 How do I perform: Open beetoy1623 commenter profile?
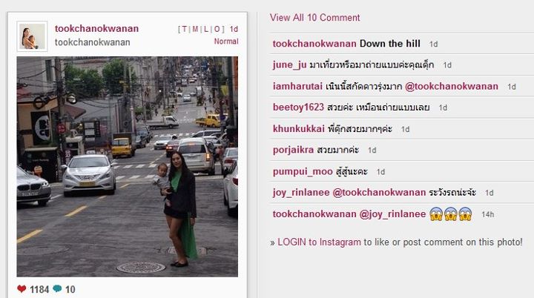[298, 107]
